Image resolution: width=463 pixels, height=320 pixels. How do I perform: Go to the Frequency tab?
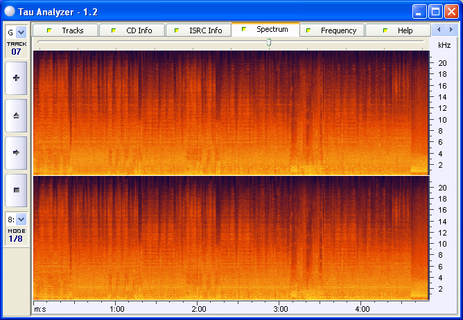tap(331, 30)
